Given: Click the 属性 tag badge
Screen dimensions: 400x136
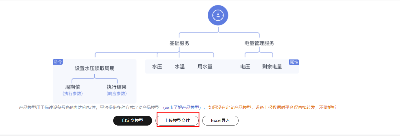Looking at the screenshot, I should pos(294,62).
